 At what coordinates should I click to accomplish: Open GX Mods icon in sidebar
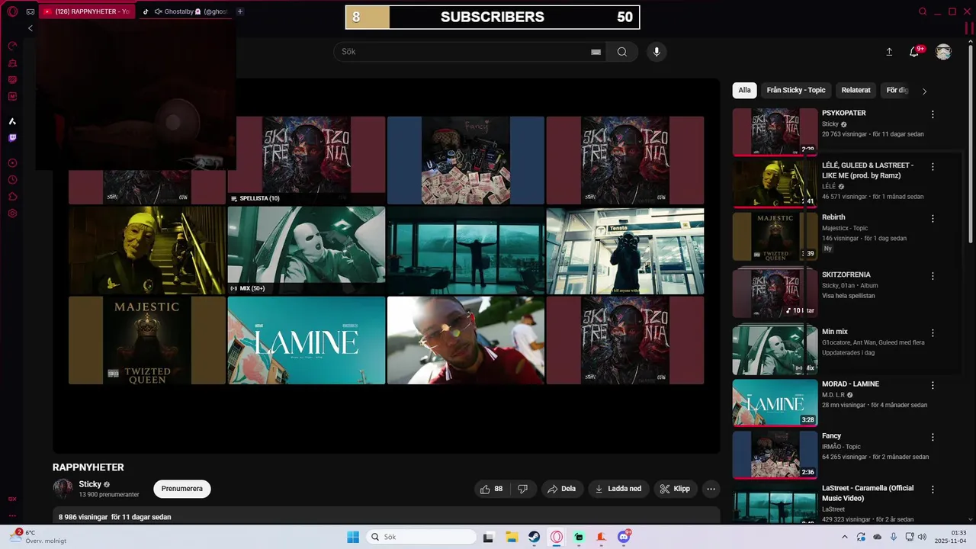tap(12, 96)
